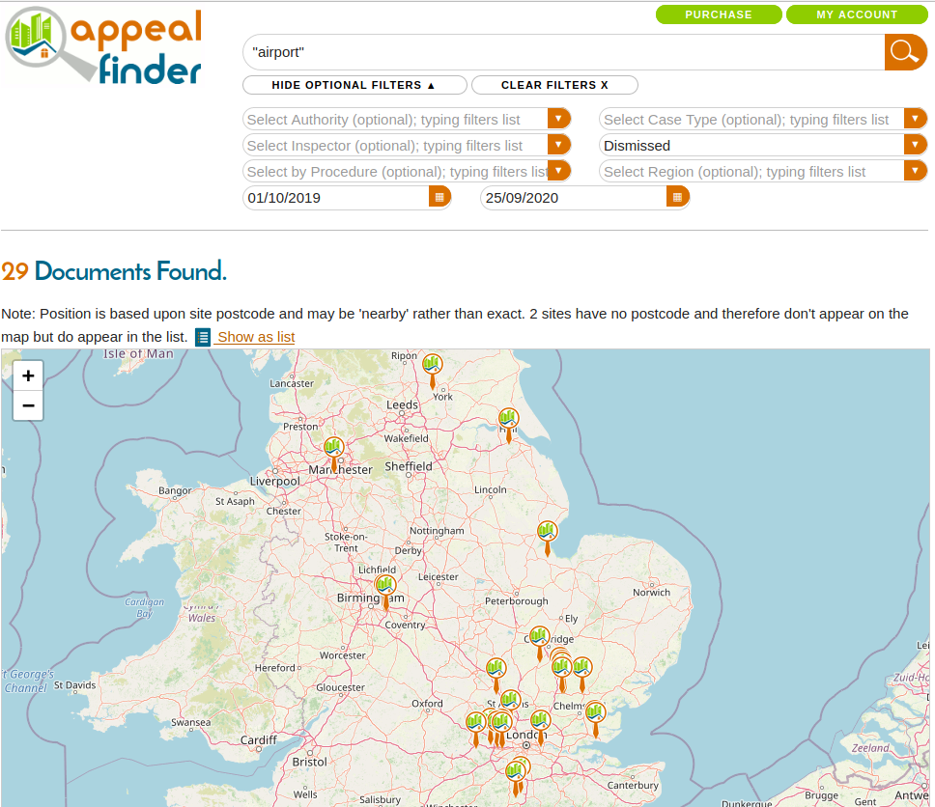Viewport: 935px width, 807px height.
Task: Open the Select Region dropdown
Action: 915,171
